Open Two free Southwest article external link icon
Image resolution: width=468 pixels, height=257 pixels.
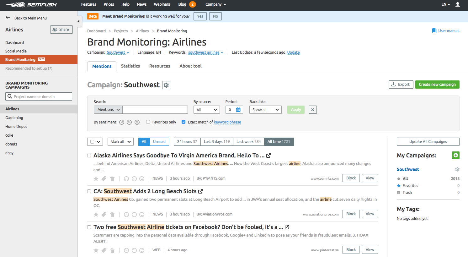pyautogui.click(x=287, y=227)
